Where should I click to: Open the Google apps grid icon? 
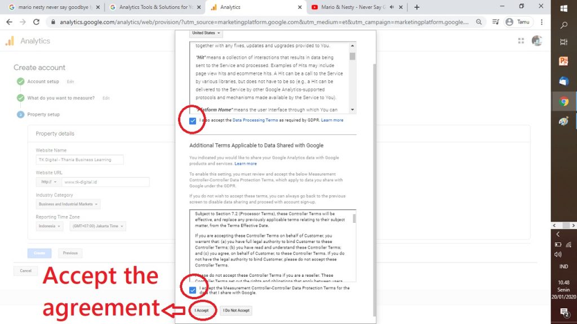pos(520,41)
